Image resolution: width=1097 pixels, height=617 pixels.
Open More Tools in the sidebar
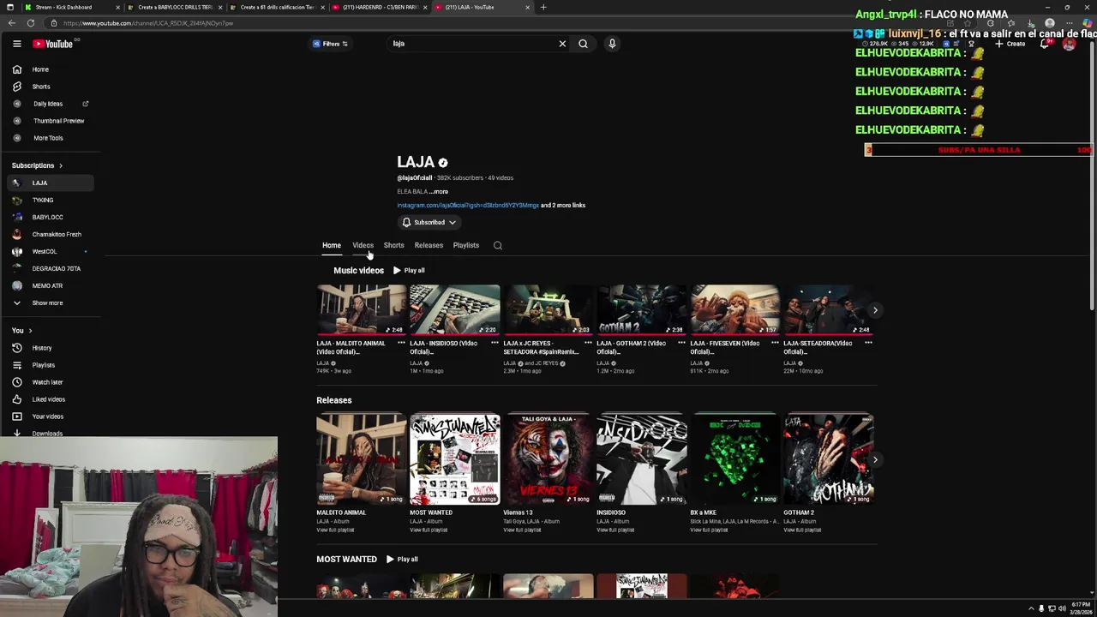pyautogui.click(x=50, y=138)
